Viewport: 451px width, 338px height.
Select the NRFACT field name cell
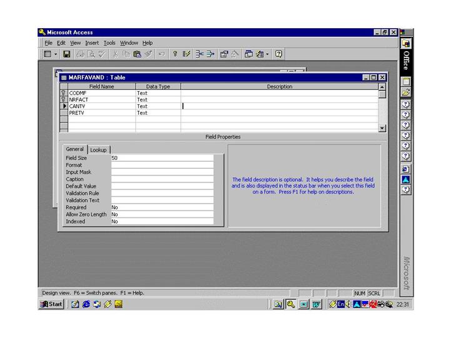click(x=101, y=99)
